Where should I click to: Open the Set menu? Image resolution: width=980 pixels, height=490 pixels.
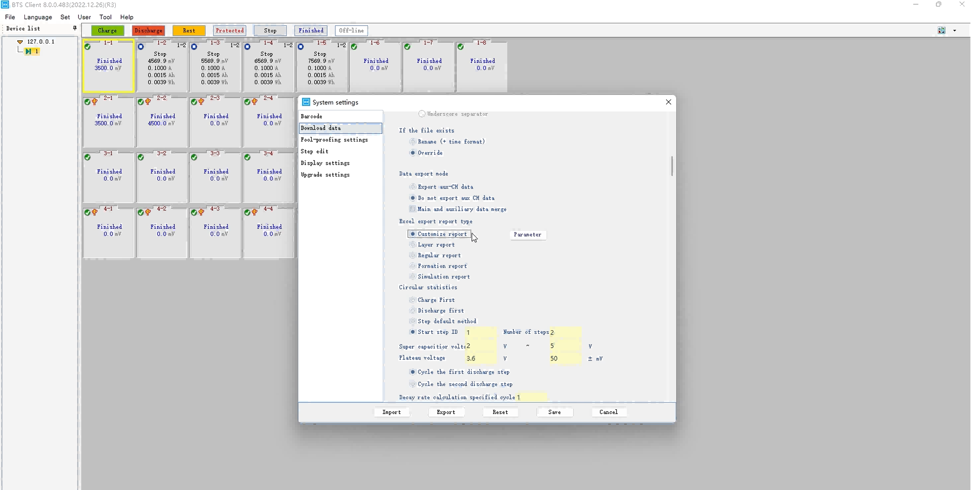click(65, 17)
